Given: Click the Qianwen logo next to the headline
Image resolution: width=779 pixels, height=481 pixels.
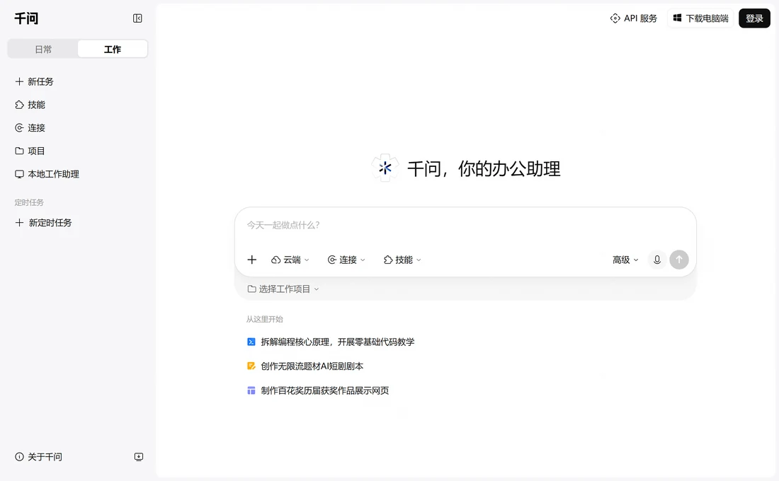Looking at the screenshot, I should pyautogui.click(x=385, y=168).
